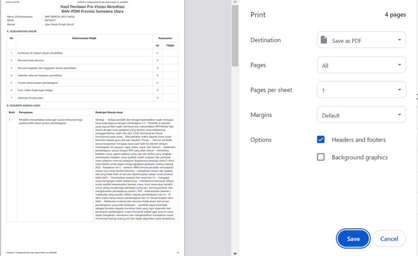Viewport: 418px width, 256px height.
Task: Expand the Margins dropdown set to Default
Action: pyautogui.click(x=361, y=115)
